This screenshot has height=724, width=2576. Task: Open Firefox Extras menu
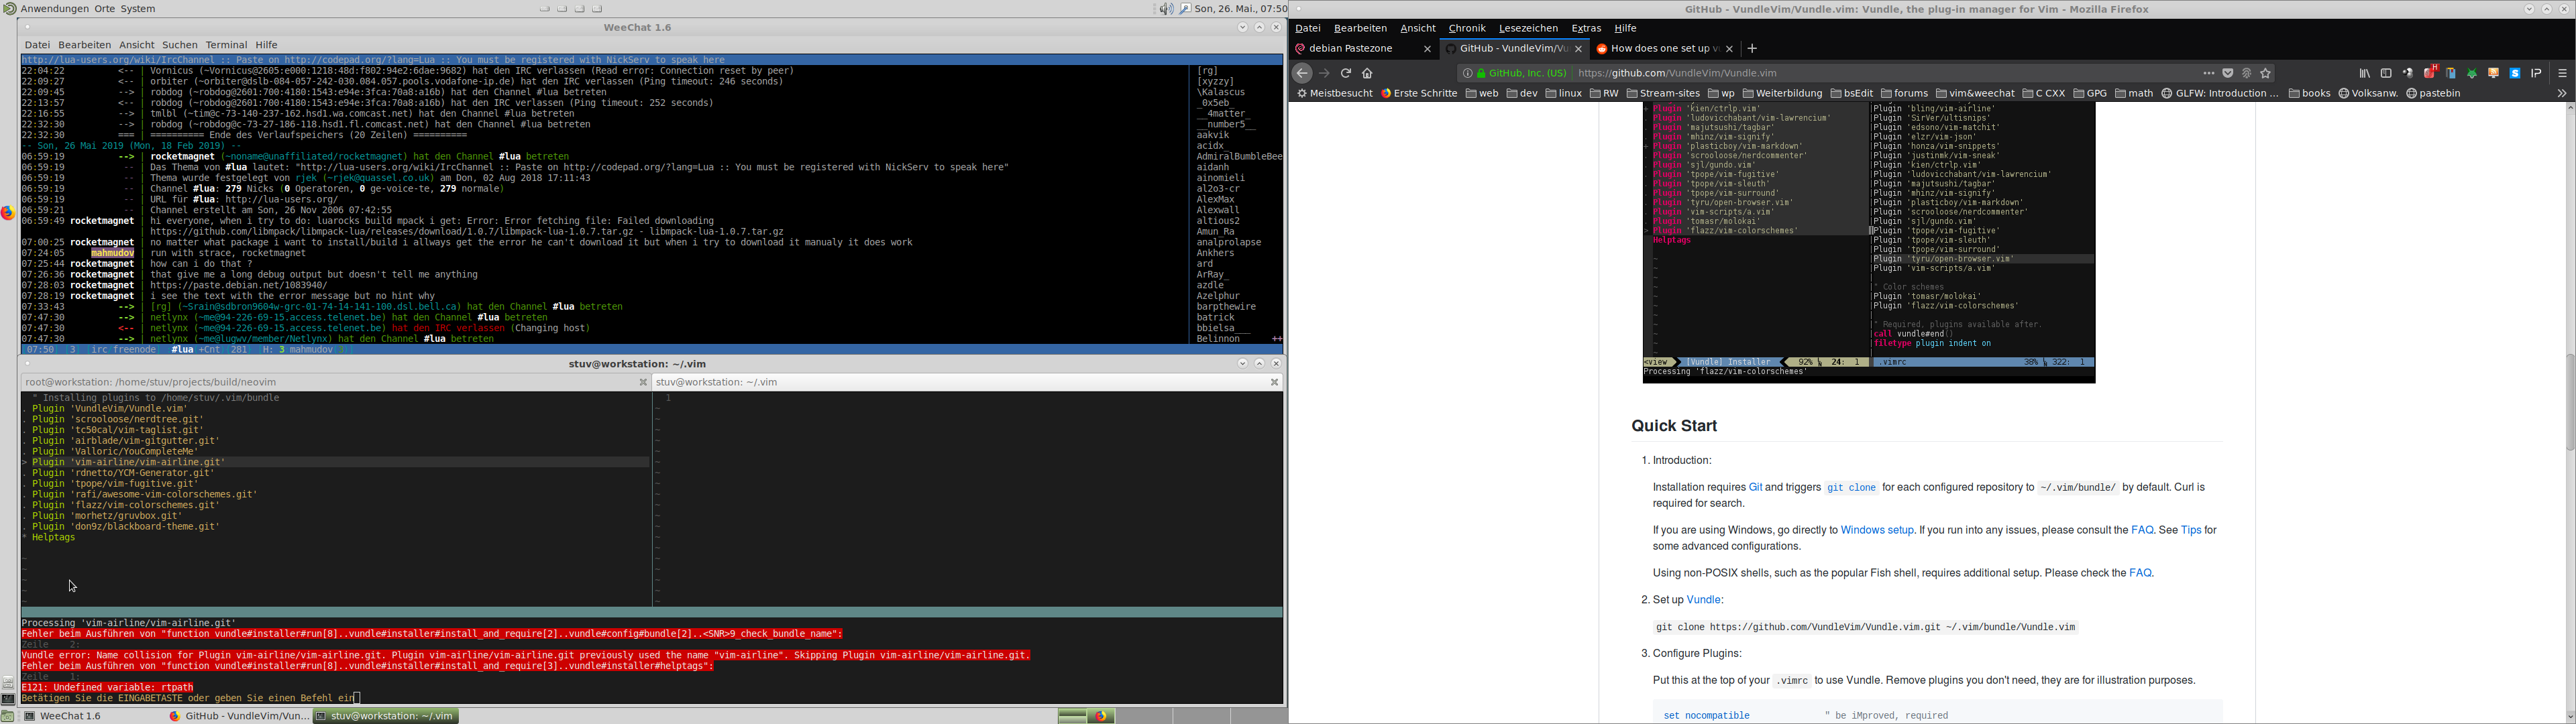tap(1586, 28)
